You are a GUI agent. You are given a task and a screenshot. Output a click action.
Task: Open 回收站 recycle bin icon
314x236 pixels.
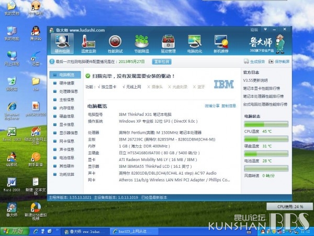click(x=12, y=84)
